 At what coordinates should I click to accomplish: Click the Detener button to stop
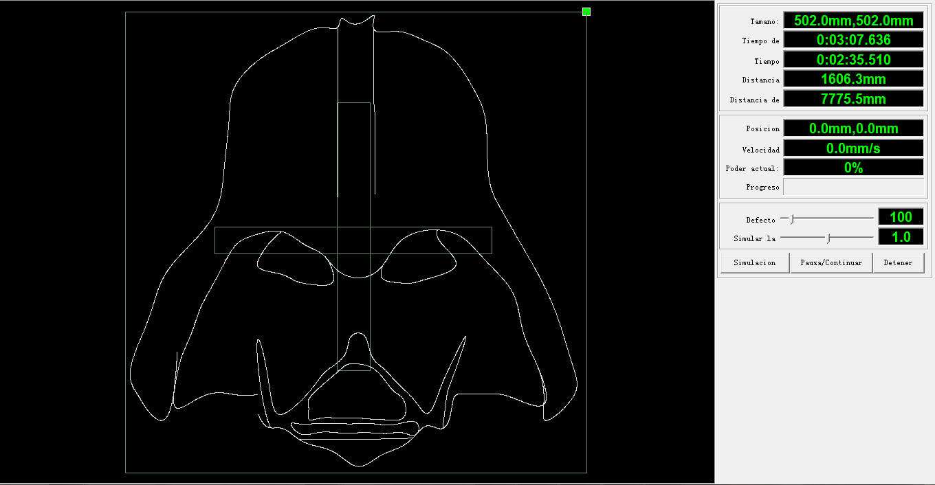pyautogui.click(x=899, y=262)
